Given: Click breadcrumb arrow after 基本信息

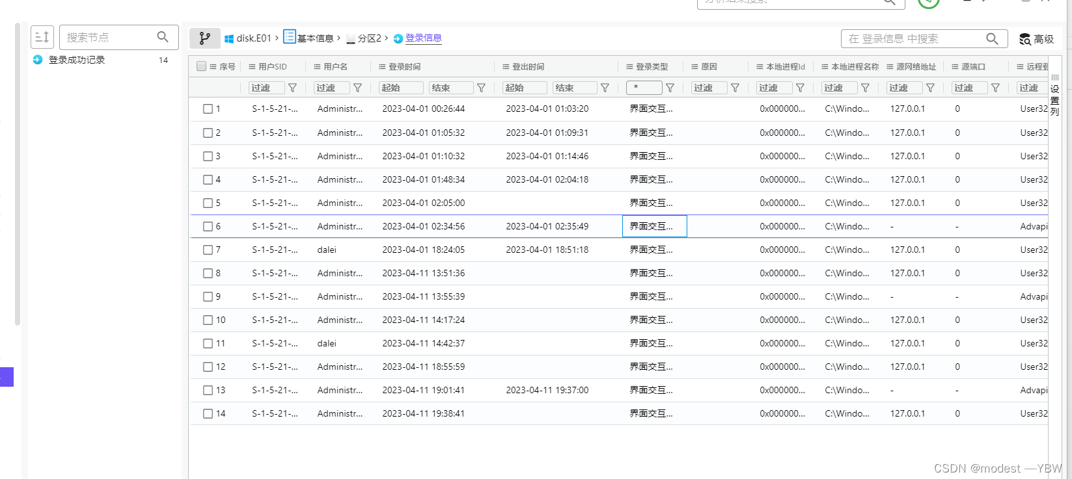Looking at the screenshot, I should pyautogui.click(x=338, y=38).
